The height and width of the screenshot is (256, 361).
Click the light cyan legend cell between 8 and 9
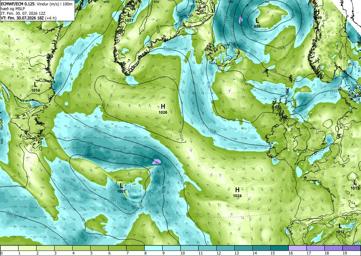[153, 248]
